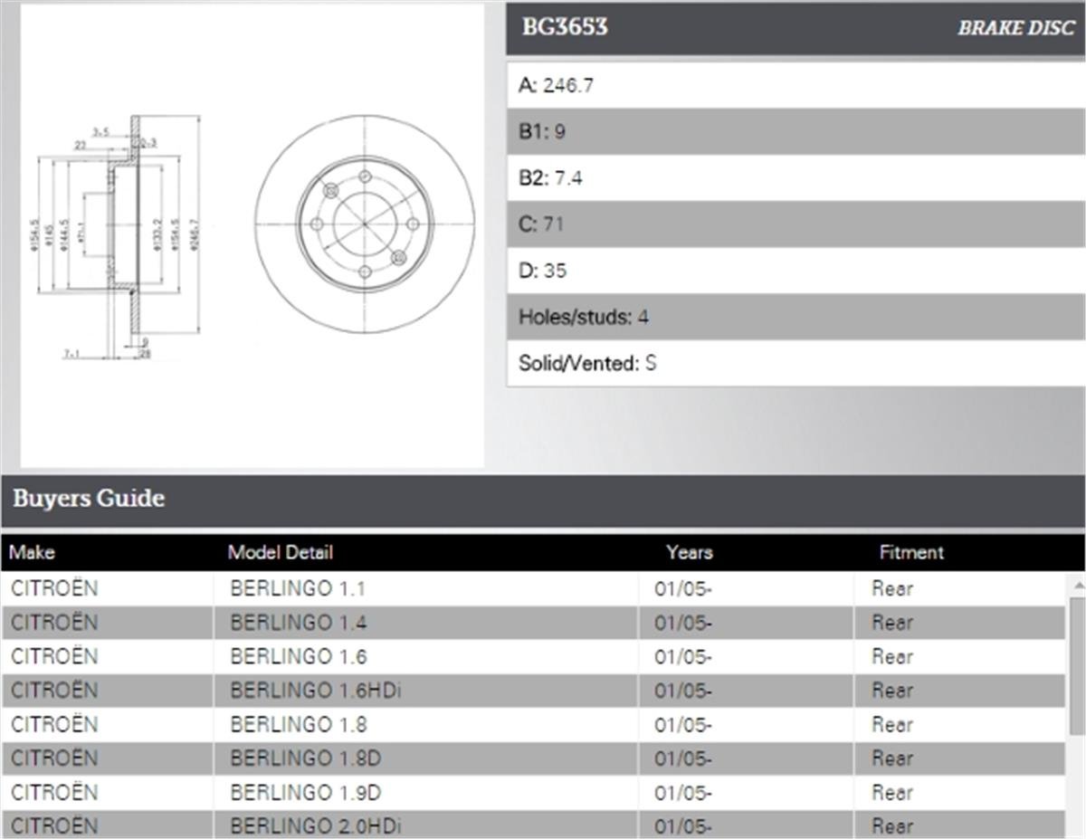
Task: Select the BG3653 part number heading
Action: 565,27
